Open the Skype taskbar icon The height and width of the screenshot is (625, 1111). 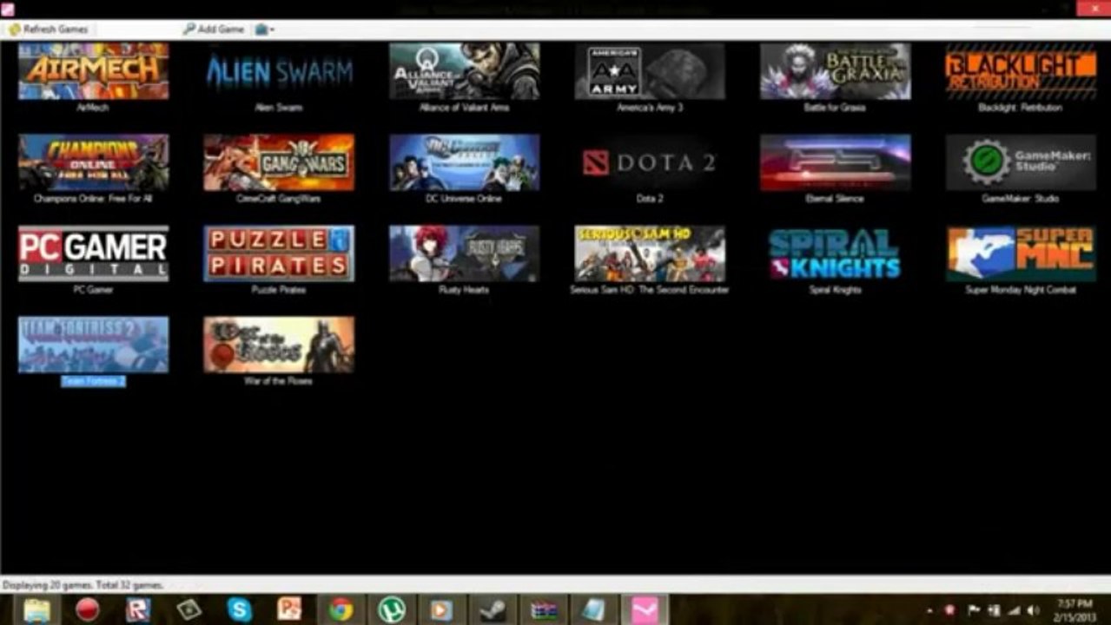click(x=240, y=610)
